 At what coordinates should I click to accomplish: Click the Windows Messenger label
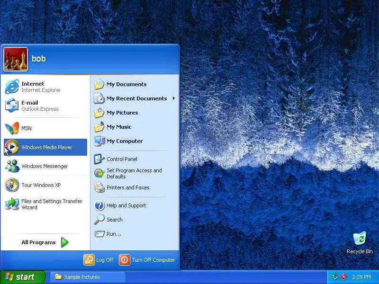pos(45,166)
